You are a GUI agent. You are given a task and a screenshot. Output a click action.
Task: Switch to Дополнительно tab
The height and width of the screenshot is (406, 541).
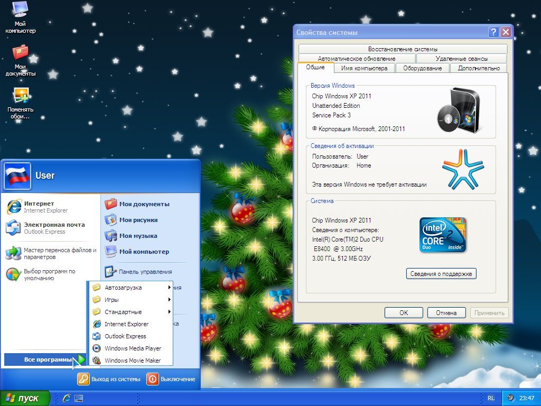click(x=479, y=68)
